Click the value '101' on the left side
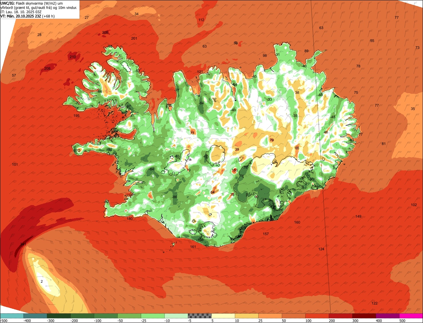The height and width of the screenshot is (323, 423). (x=15, y=164)
